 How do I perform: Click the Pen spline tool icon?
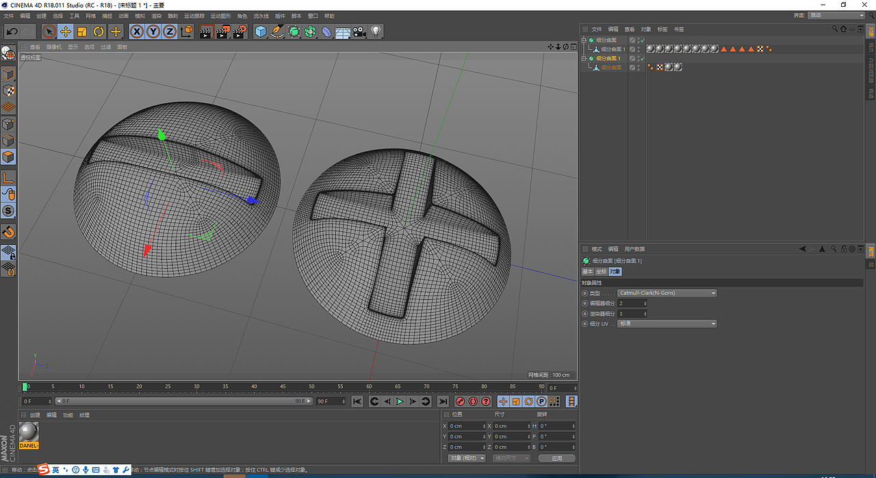pos(277,31)
